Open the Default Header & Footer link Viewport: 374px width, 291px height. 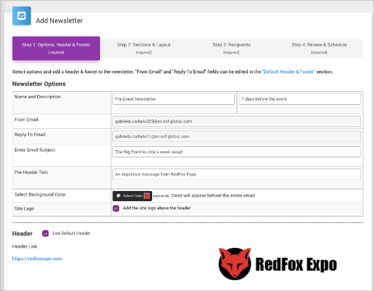[297, 72]
